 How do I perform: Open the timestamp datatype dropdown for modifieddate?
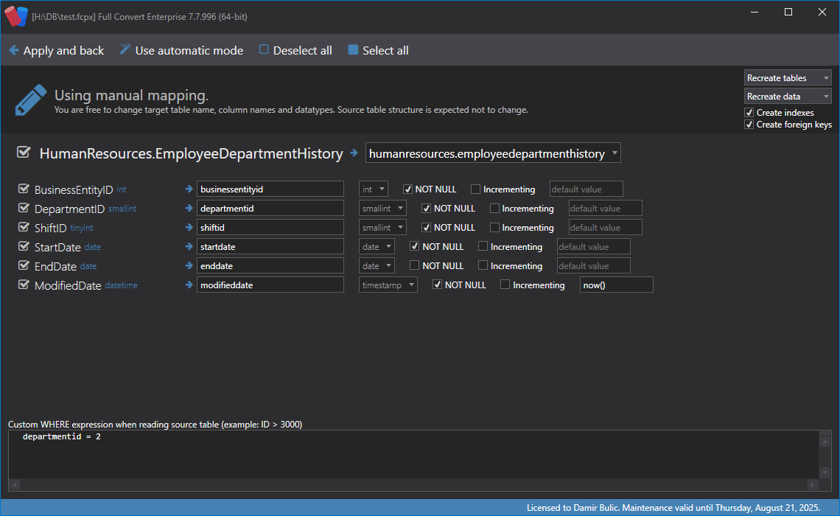(x=388, y=285)
